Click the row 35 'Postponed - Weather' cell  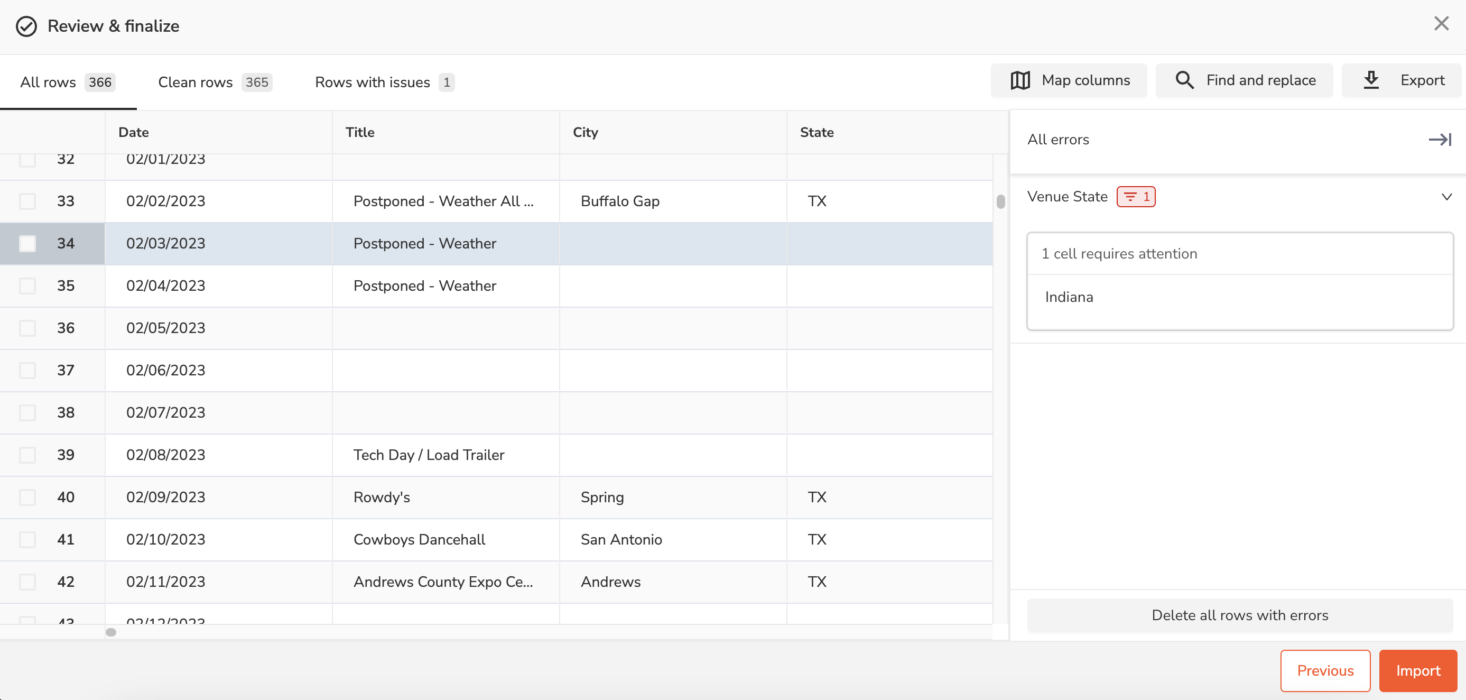446,285
